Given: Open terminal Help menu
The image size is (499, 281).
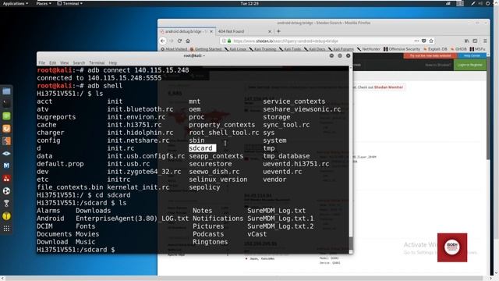Looking at the screenshot, I should click(112, 62).
